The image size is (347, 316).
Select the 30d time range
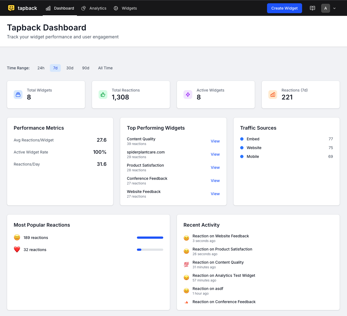(70, 68)
